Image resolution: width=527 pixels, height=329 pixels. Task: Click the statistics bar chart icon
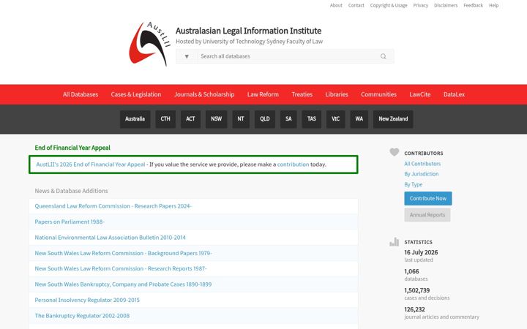(x=395, y=242)
